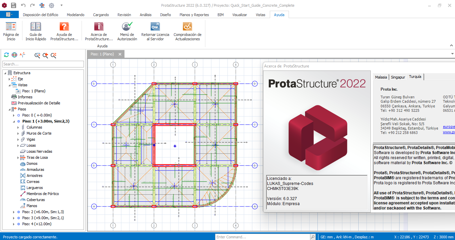Select Planos under Piso: 1 in the tree

click(x=32, y=206)
